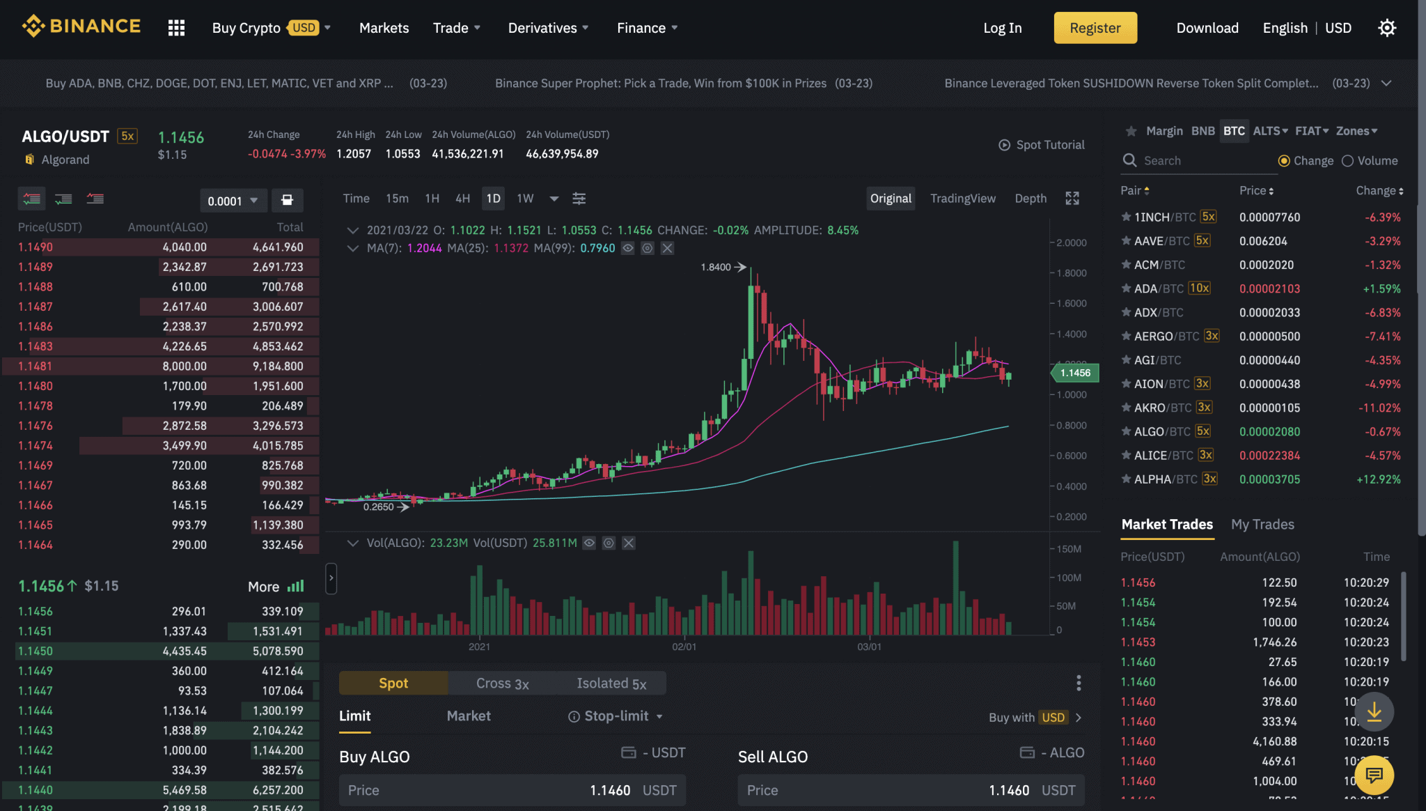Expand chart to fullscreen
The width and height of the screenshot is (1426, 811).
(x=1072, y=199)
